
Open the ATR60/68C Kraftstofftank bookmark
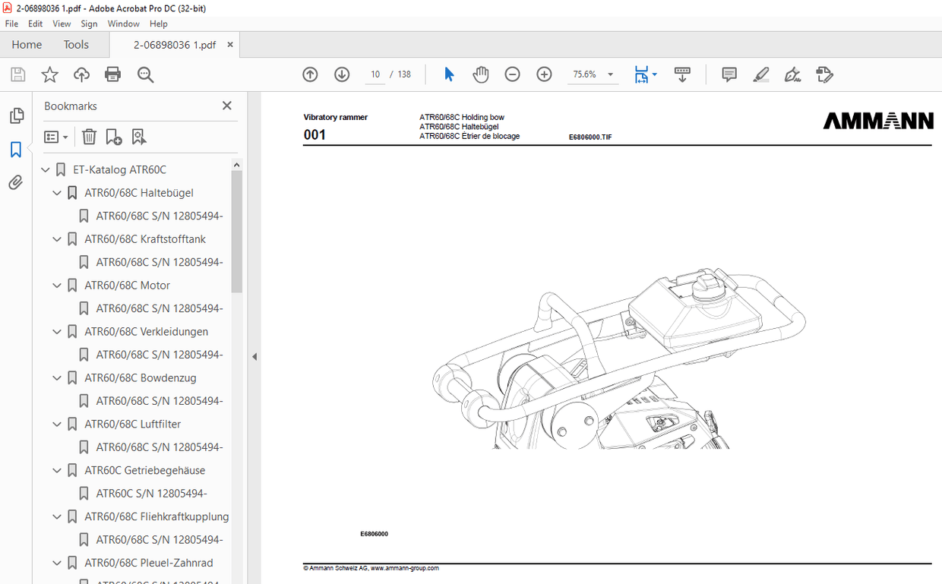tap(145, 239)
